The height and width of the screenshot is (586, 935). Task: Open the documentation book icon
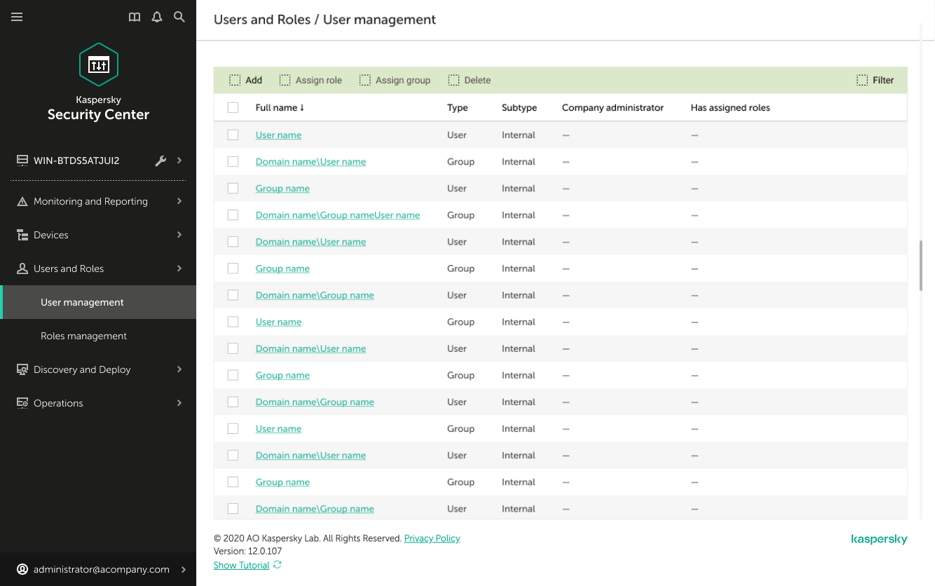[135, 17]
